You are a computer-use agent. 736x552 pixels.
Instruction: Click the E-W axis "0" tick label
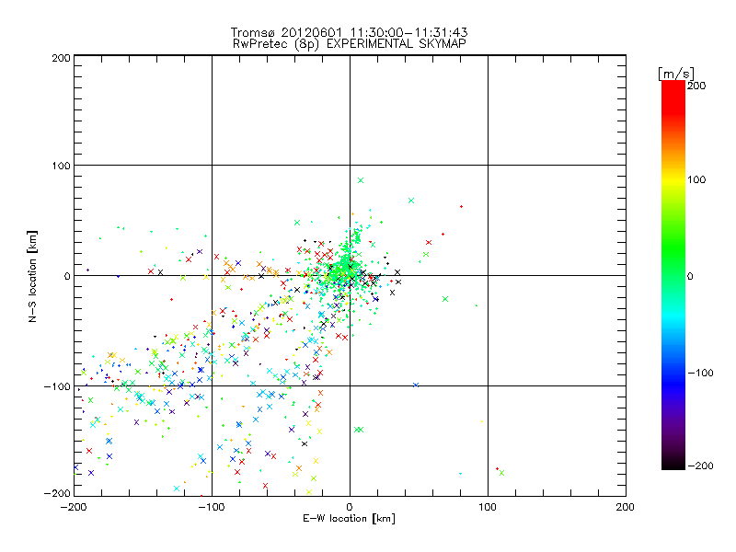pyautogui.click(x=350, y=507)
